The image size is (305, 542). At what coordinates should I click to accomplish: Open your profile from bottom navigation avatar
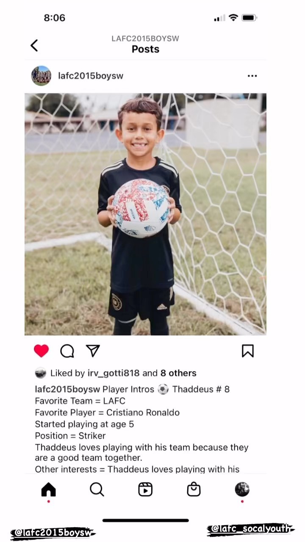click(x=242, y=489)
